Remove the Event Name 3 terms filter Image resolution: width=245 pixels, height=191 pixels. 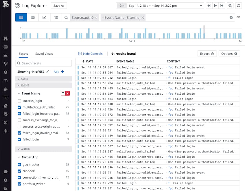pos(143,18)
